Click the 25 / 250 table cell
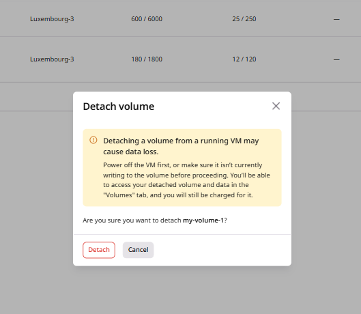361x314 pixels. (244, 19)
